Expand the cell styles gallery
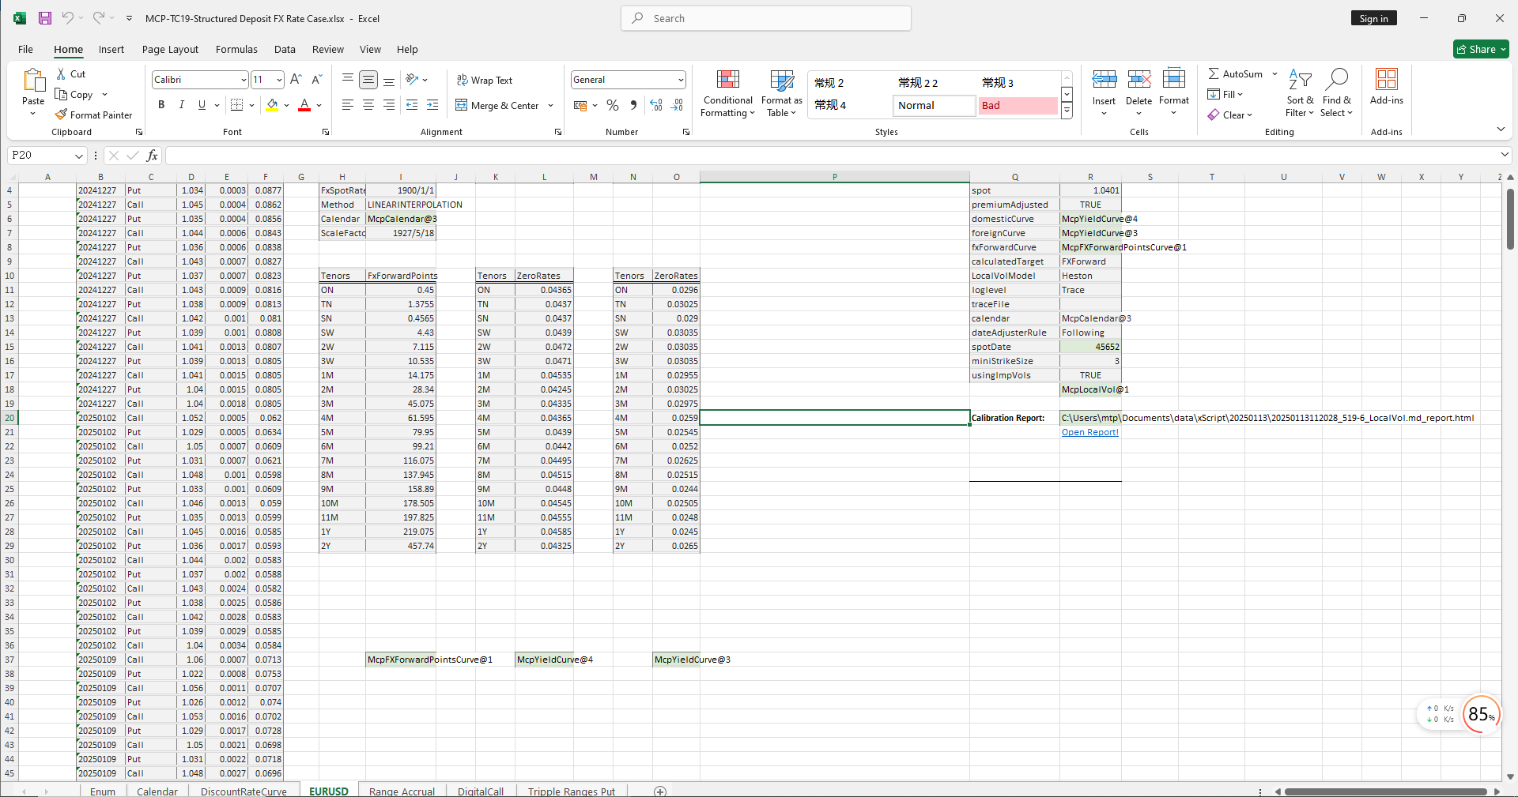Image resolution: width=1518 pixels, height=797 pixels. click(x=1067, y=111)
